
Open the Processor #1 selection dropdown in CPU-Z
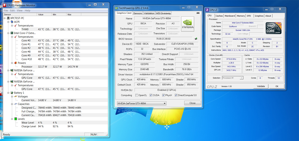tap(233, 78)
